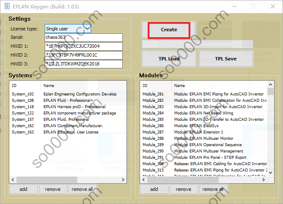This screenshot has width=283, height=204.
Task: Select the Module_290 Multiuser Management row
Action: [204, 151]
